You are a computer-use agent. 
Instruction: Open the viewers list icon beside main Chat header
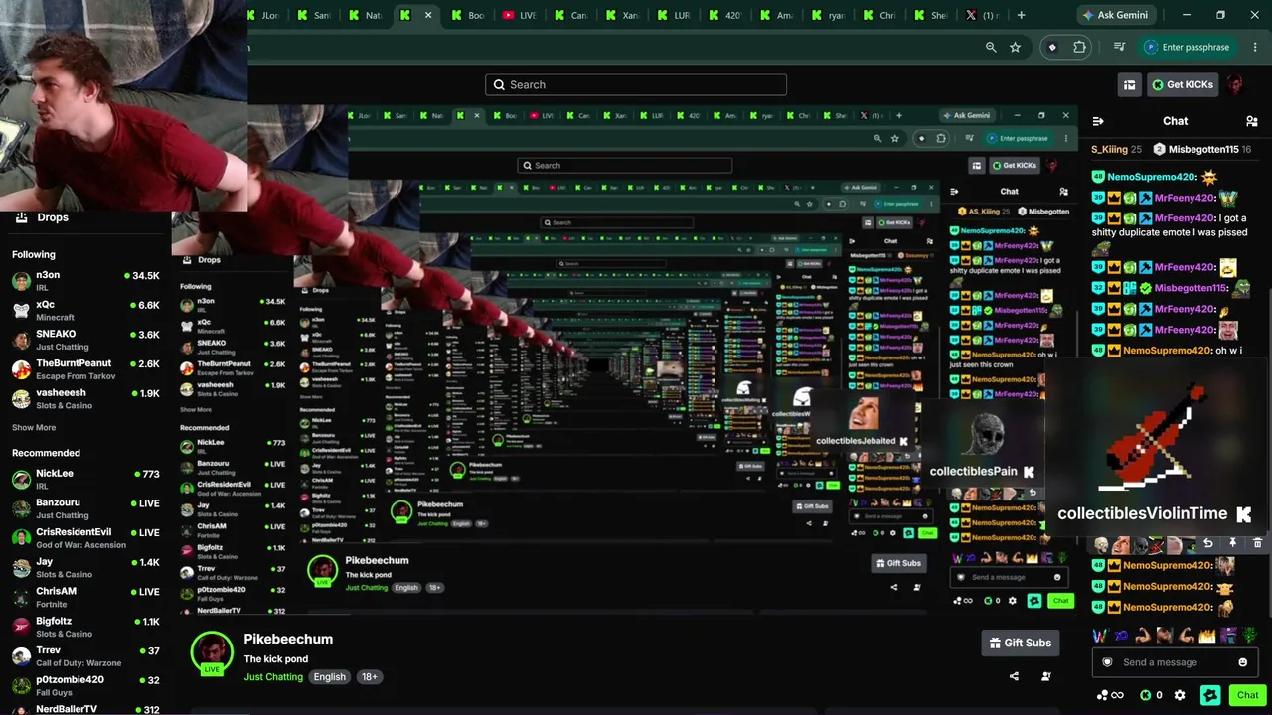1251,121
